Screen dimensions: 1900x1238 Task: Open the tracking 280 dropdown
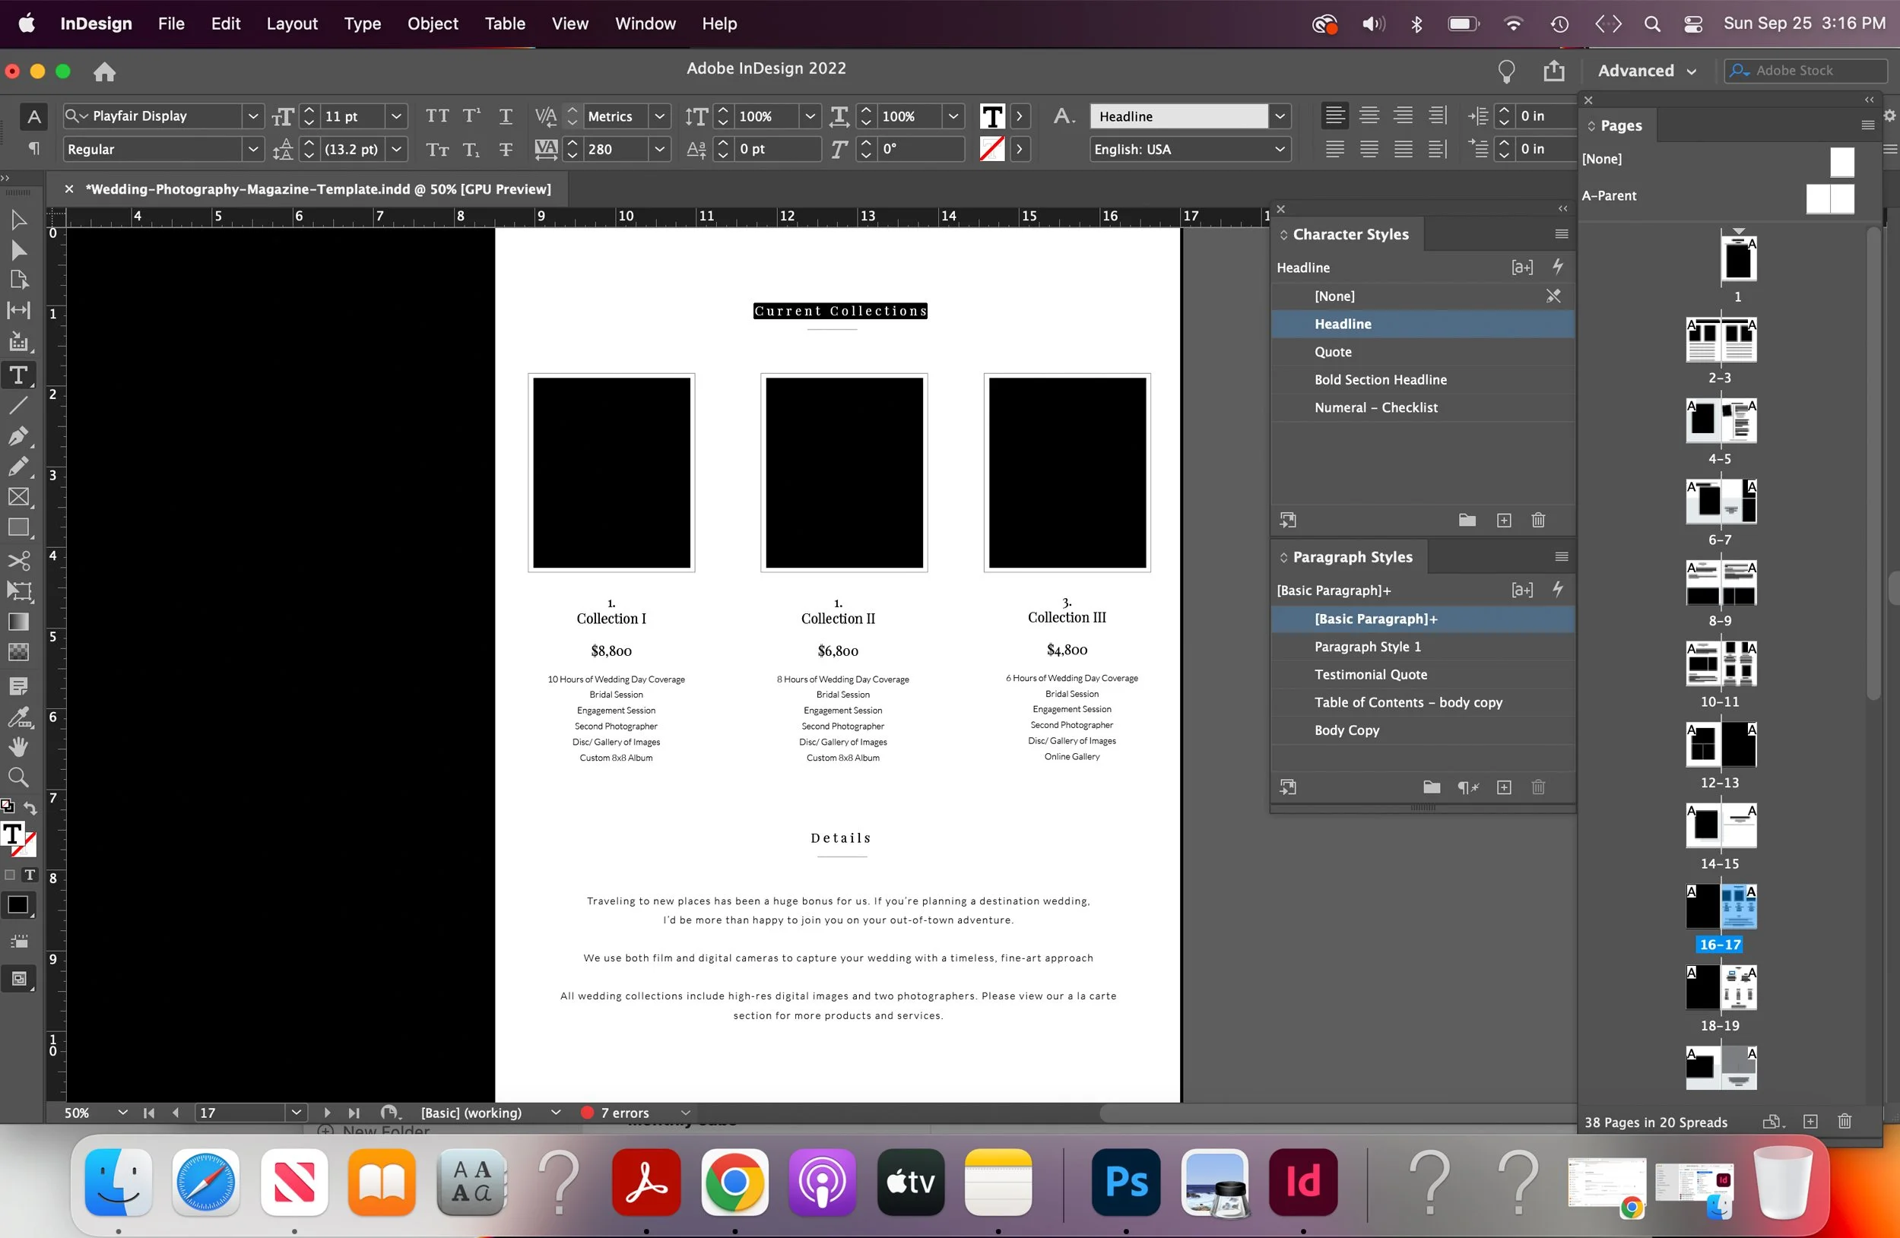(x=660, y=149)
